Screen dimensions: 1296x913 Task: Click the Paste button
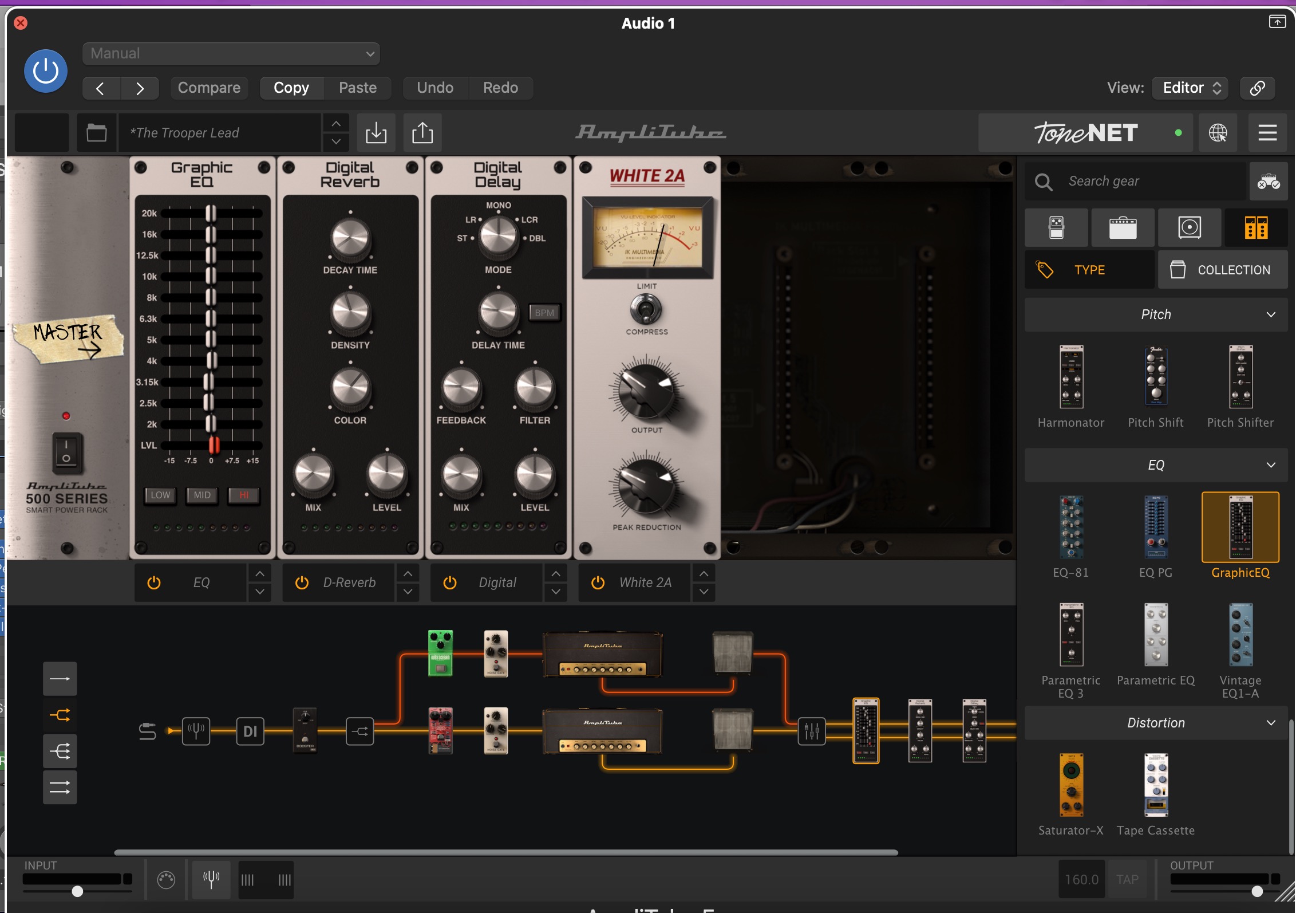358,88
